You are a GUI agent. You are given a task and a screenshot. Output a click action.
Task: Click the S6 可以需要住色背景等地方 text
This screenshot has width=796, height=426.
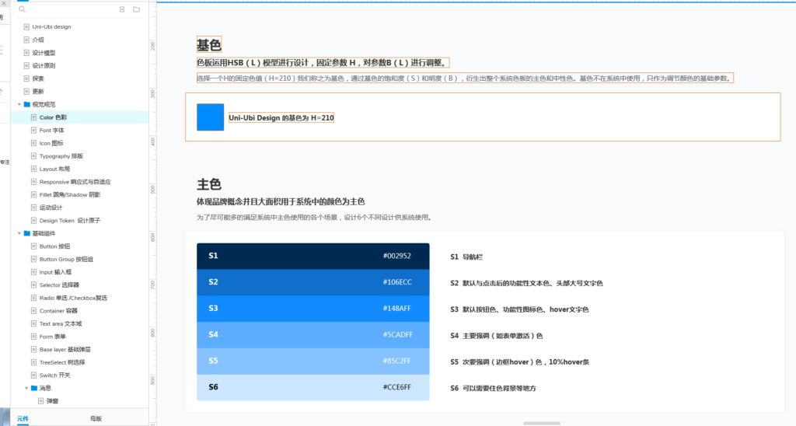493,388
